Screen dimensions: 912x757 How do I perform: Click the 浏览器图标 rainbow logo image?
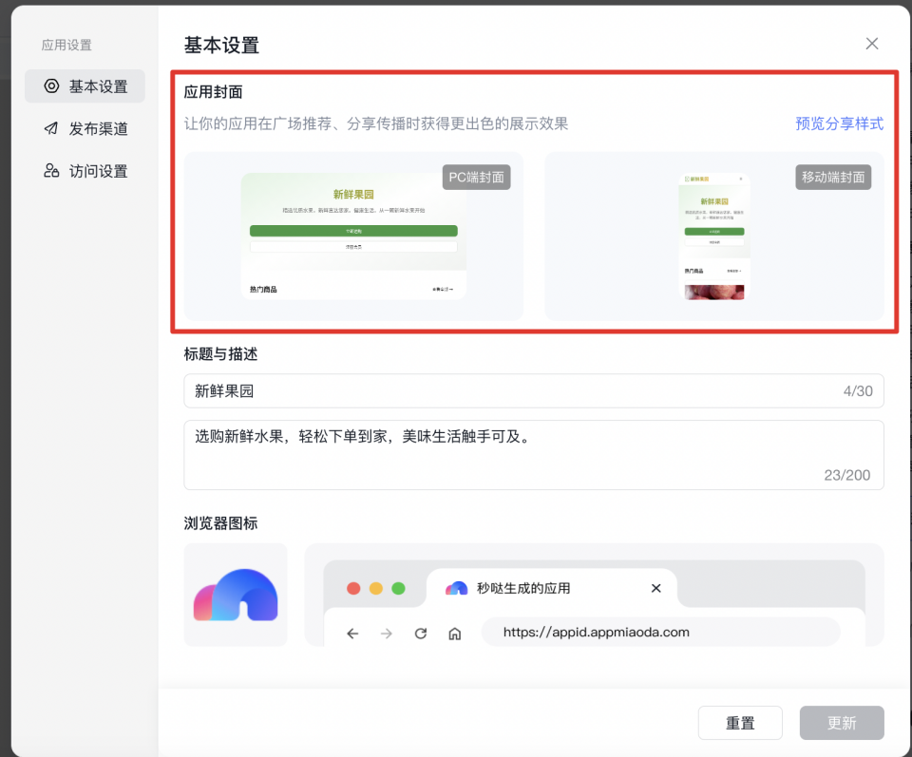point(236,596)
